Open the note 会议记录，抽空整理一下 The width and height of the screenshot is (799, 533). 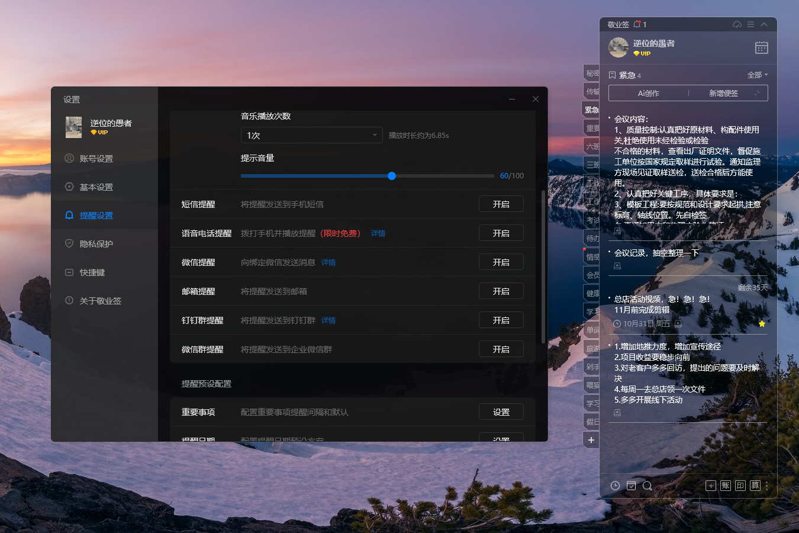pos(656,253)
